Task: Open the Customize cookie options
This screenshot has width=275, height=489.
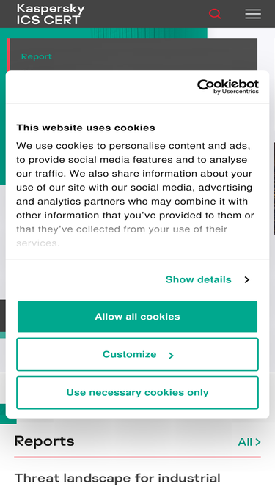Action: pos(138,355)
